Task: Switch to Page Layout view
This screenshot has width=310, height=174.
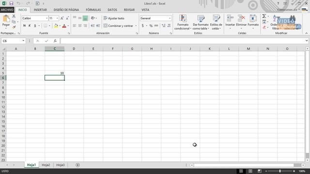Action: [x=250, y=171]
